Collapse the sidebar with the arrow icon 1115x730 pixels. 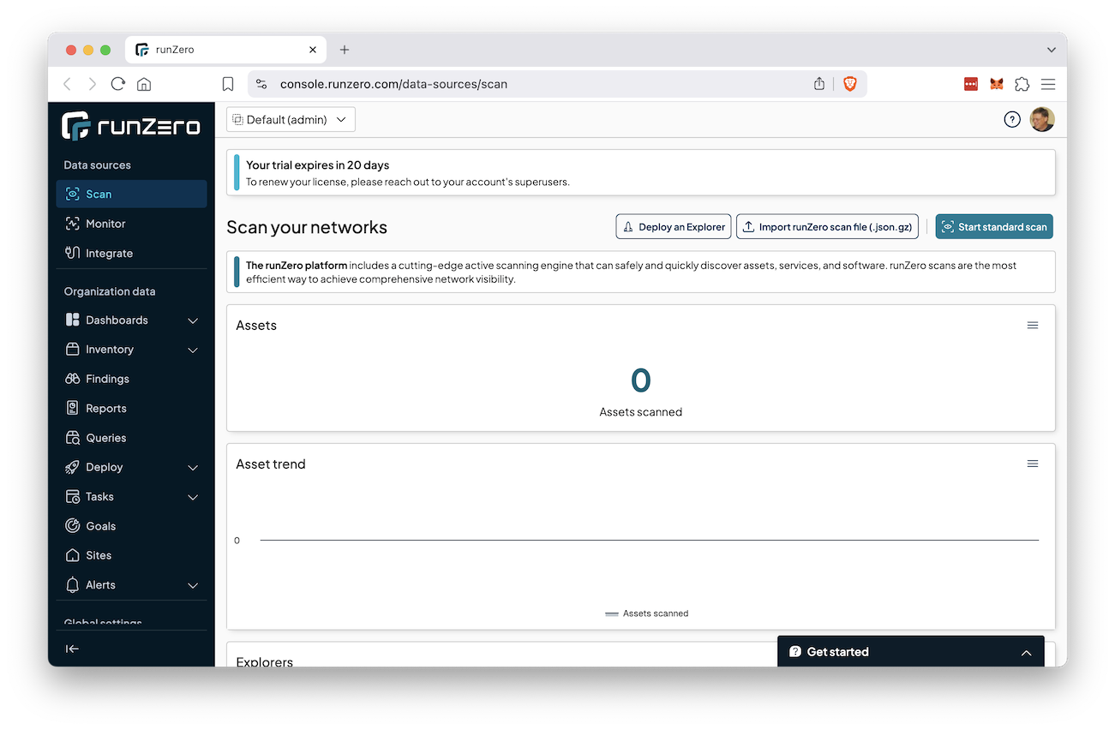(73, 649)
